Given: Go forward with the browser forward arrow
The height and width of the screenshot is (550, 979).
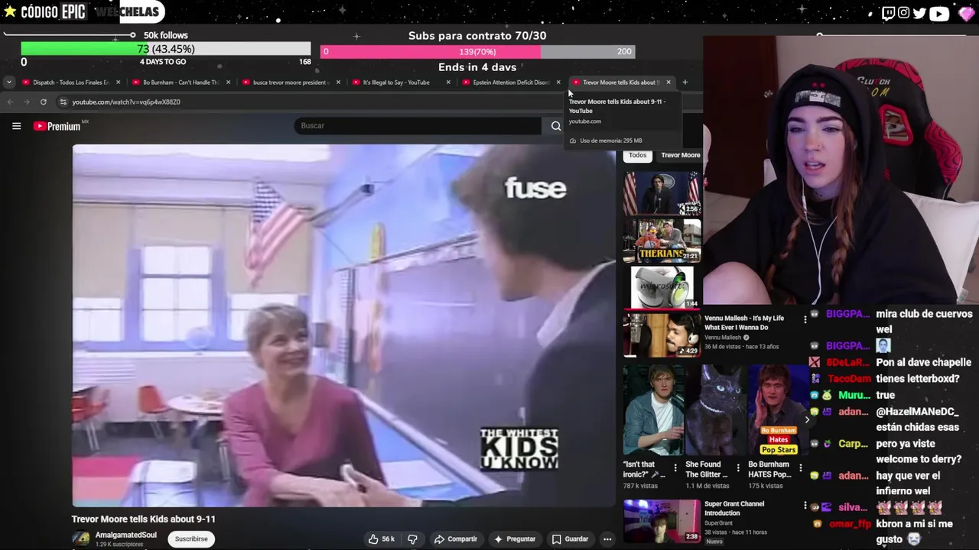Looking at the screenshot, I should [x=26, y=102].
